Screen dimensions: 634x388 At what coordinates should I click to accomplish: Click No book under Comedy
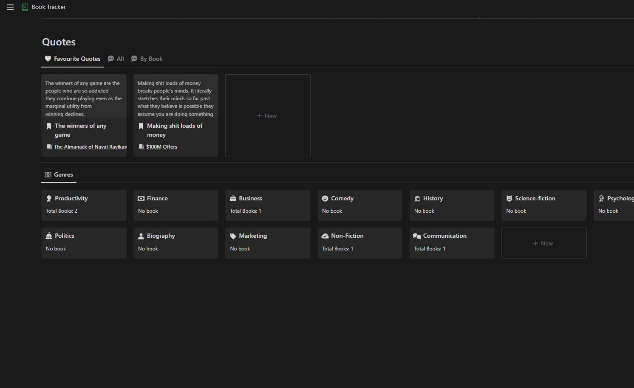pyautogui.click(x=332, y=211)
